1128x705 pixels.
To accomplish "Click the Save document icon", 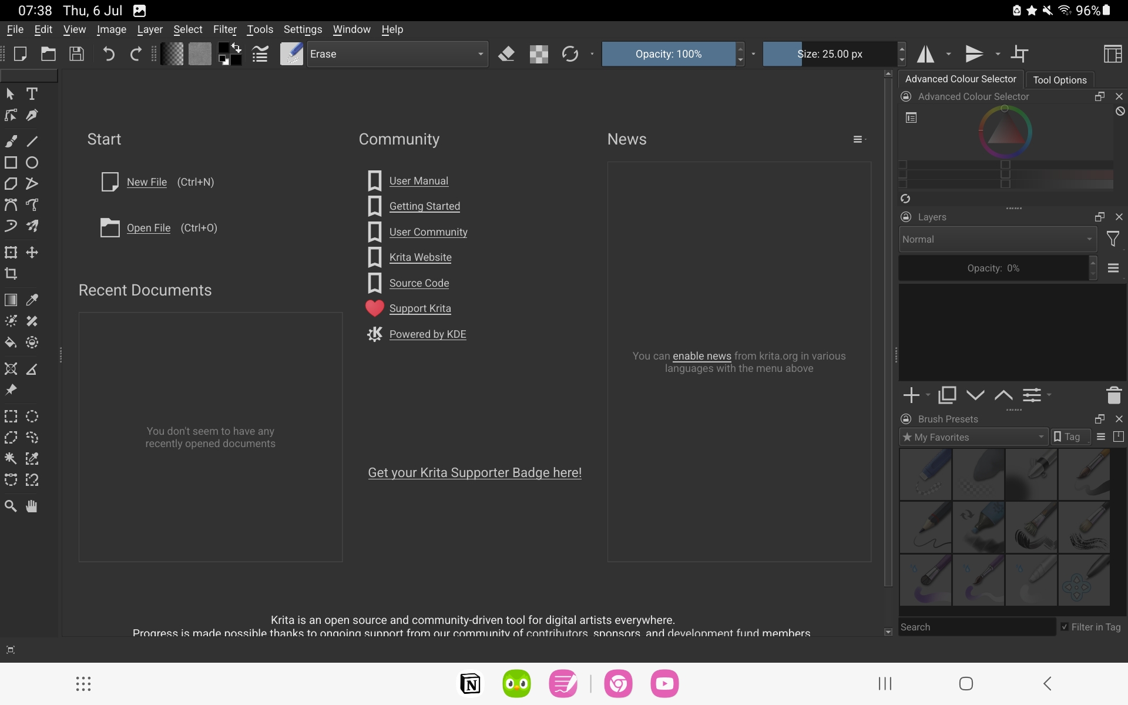I will (76, 54).
